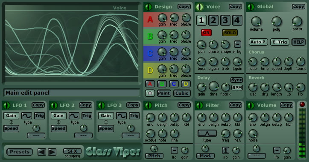Click the Filter freq knob

point(225,134)
